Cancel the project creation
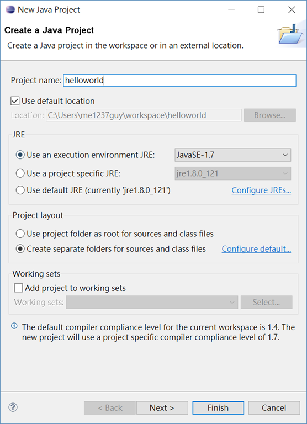This screenshot has width=307, height=424. 274,408
